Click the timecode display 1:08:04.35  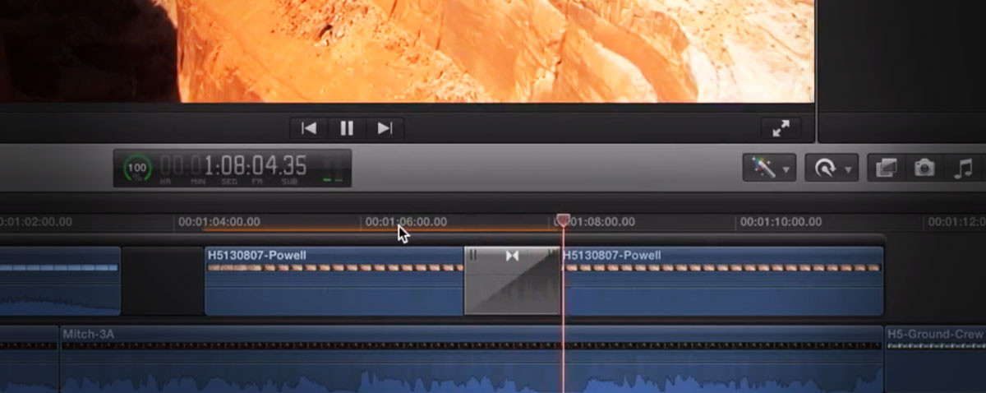click(x=232, y=166)
